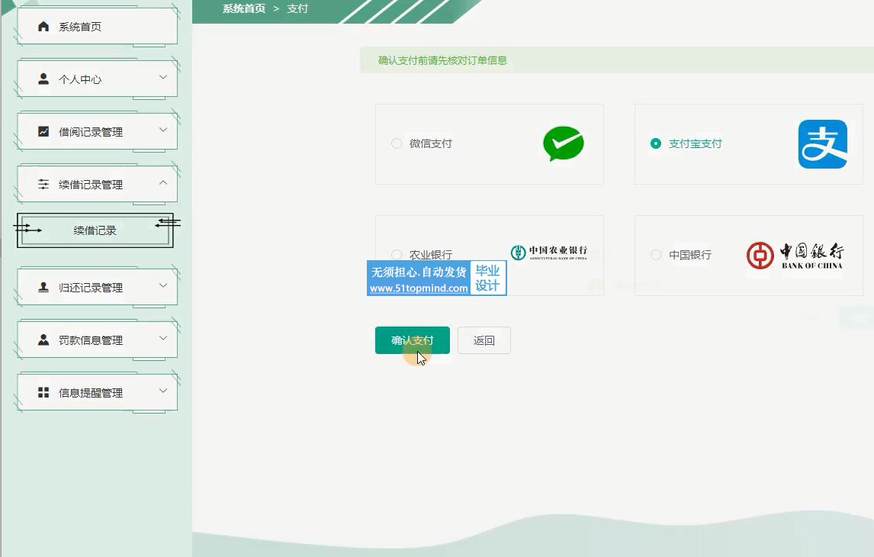Viewport: 874px width, 557px height.
Task: Click the sliders icon beside 续借记录管理
Action: [x=43, y=184]
